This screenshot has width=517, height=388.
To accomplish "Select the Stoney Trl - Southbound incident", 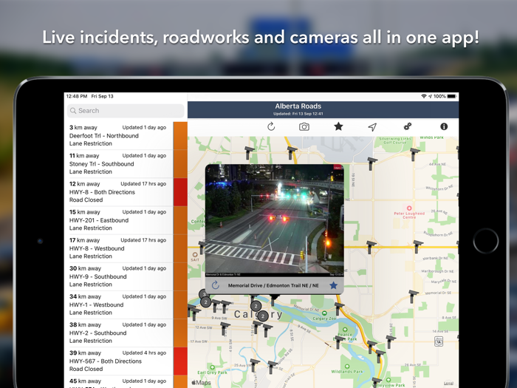I will (x=126, y=163).
